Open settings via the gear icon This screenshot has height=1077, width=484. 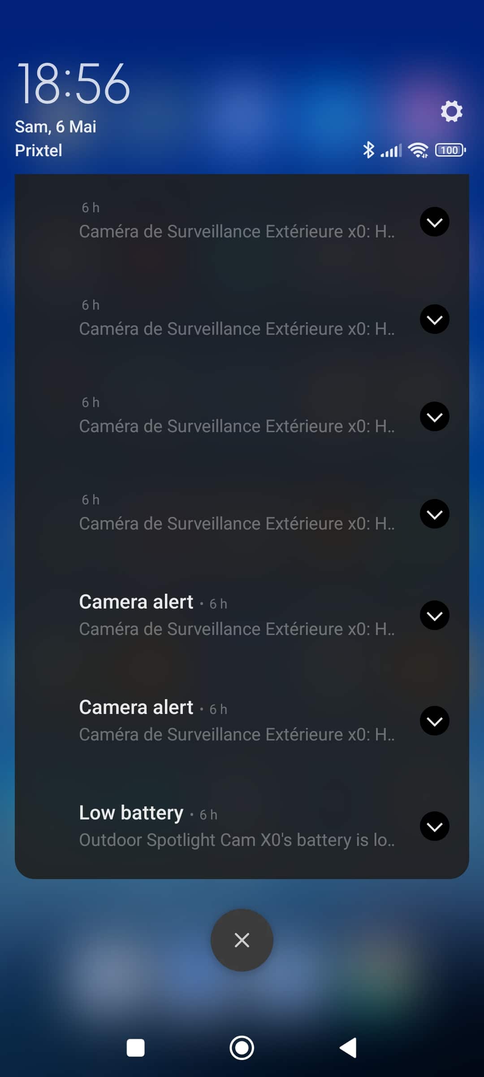451,111
